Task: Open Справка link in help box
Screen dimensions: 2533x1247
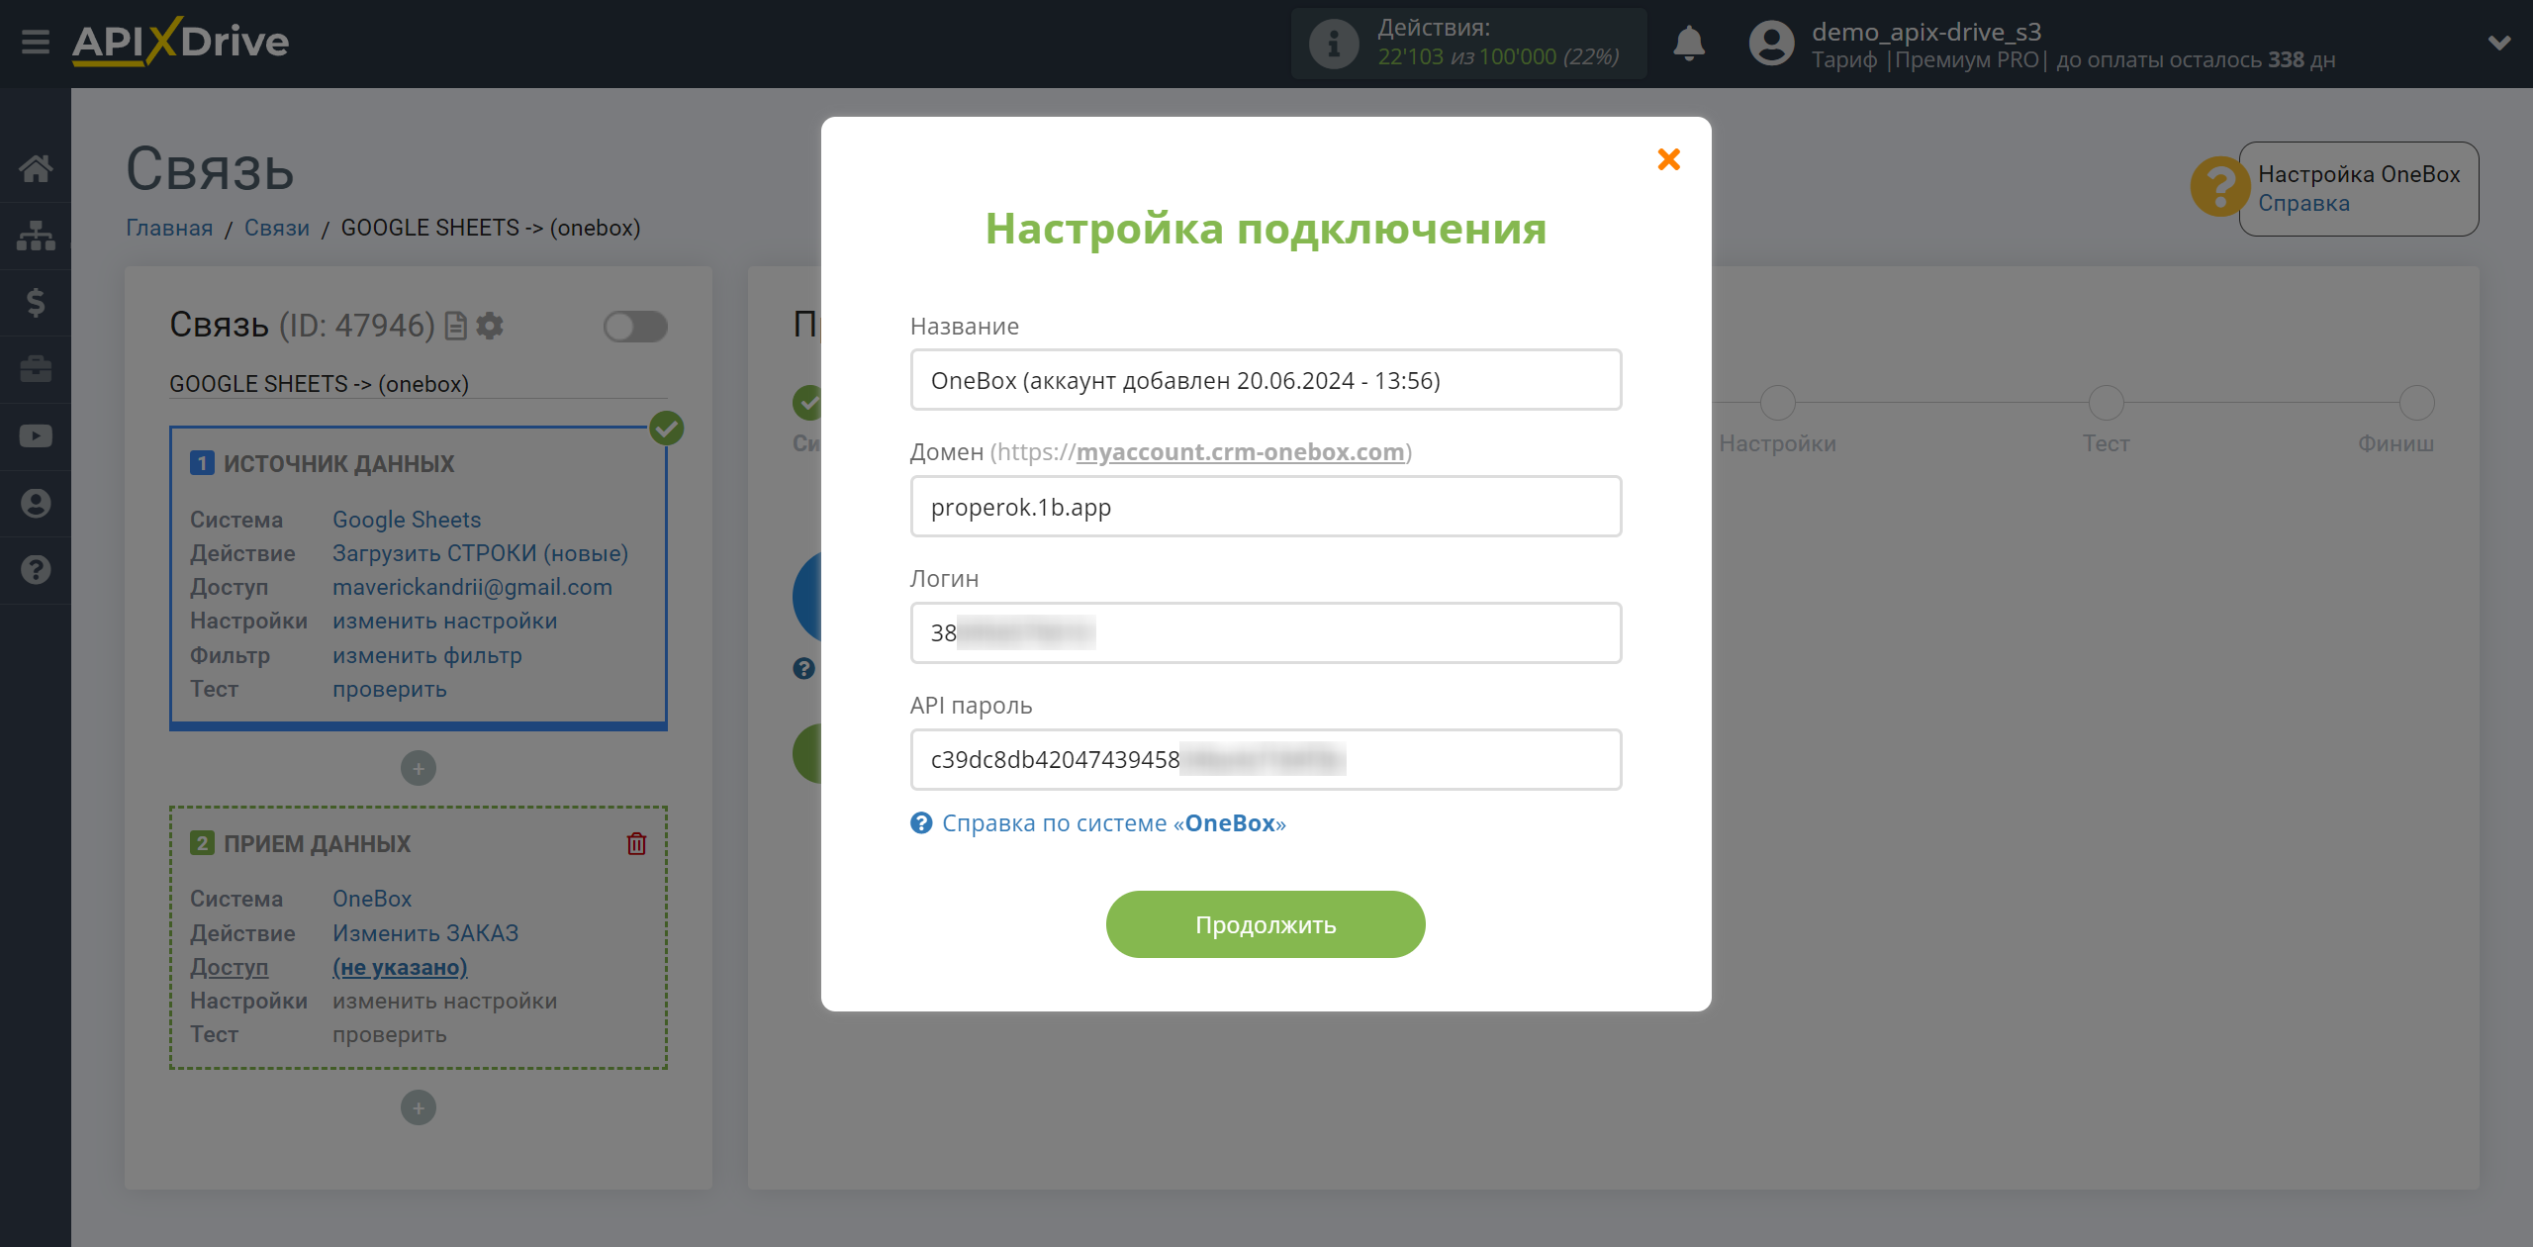Action: click(2303, 203)
